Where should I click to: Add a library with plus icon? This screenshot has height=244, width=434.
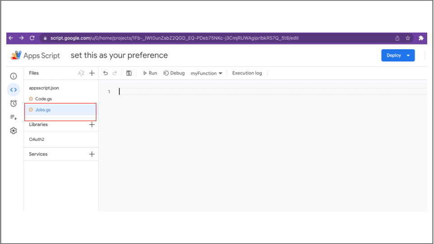[92, 125]
